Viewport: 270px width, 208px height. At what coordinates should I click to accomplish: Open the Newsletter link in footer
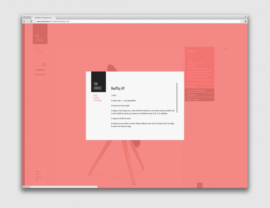coord(38,177)
